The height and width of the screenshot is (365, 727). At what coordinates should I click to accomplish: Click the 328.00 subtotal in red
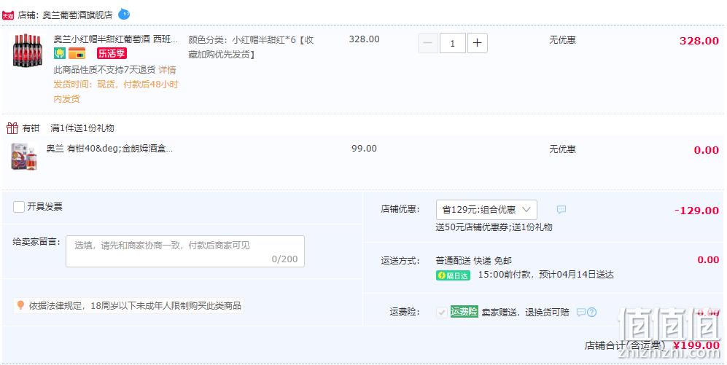click(x=699, y=41)
